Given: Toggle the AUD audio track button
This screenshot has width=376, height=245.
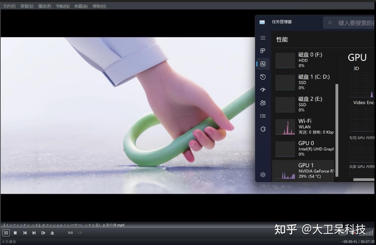Looking at the screenshot, I should pyautogui.click(x=70, y=233).
